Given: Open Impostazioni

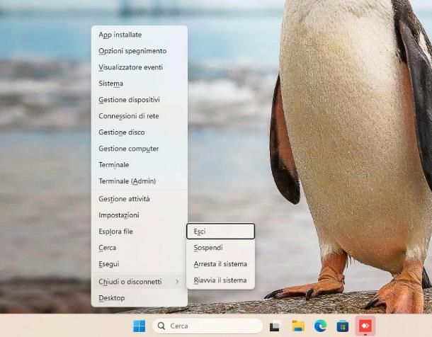Looking at the screenshot, I should (140, 215).
